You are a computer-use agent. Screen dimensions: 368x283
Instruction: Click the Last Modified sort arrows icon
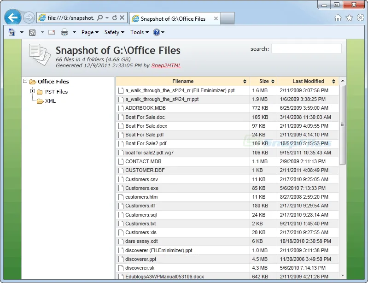tap(333, 81)
